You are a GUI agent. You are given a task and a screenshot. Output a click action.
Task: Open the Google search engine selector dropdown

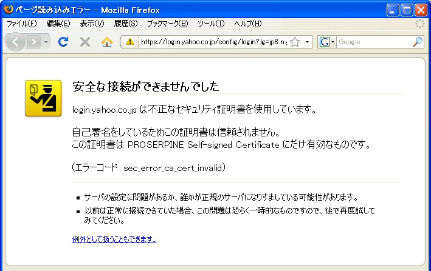click(326, 42)
